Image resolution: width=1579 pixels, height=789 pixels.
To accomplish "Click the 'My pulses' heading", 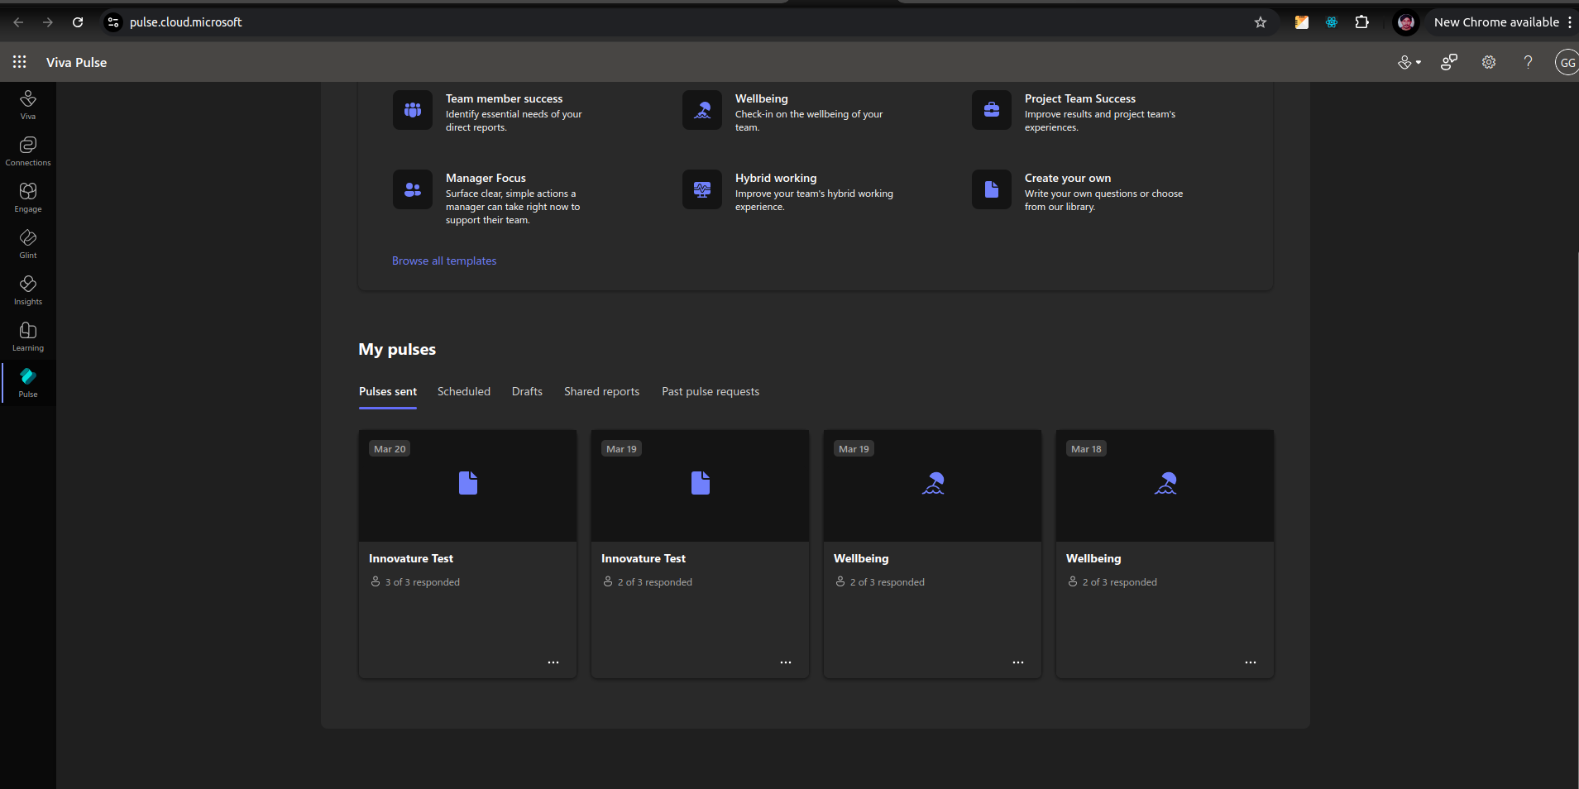I will (x=397, y=349).
